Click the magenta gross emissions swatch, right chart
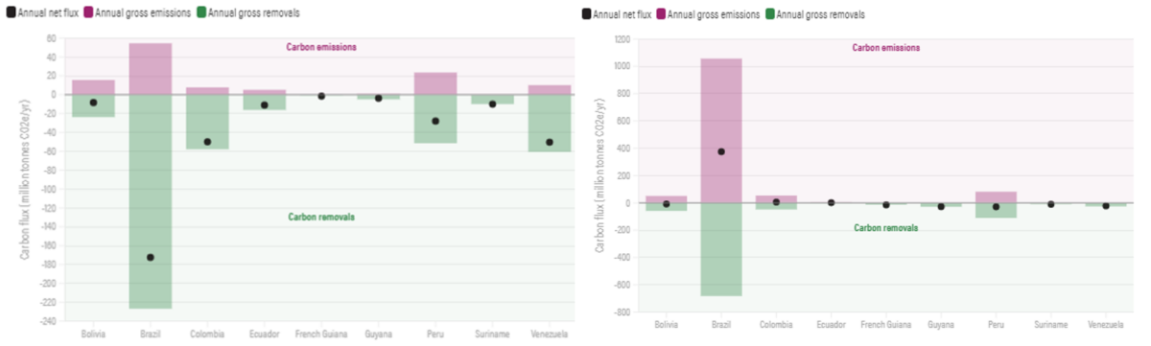 coord(660,14)
